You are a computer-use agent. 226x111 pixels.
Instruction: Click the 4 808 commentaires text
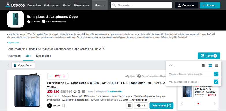tap(56, 22)
